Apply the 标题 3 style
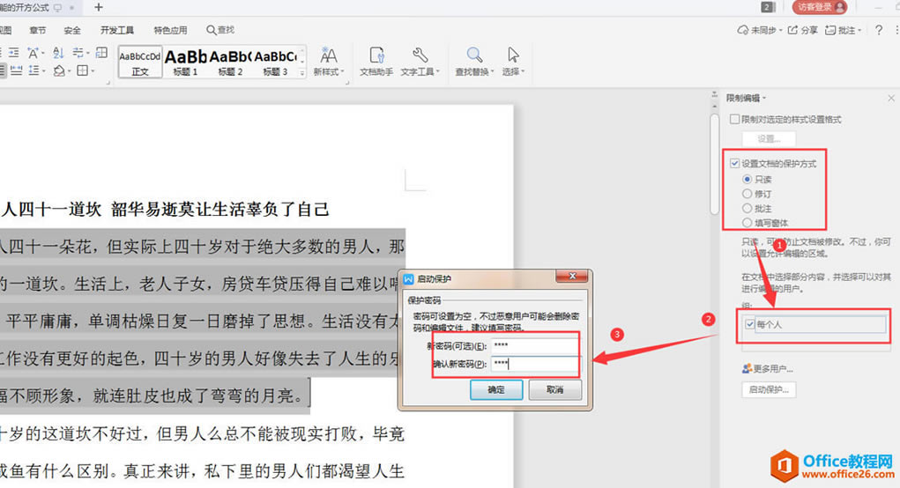Viewport: 900px width, 488px height. tap(275, 62)
